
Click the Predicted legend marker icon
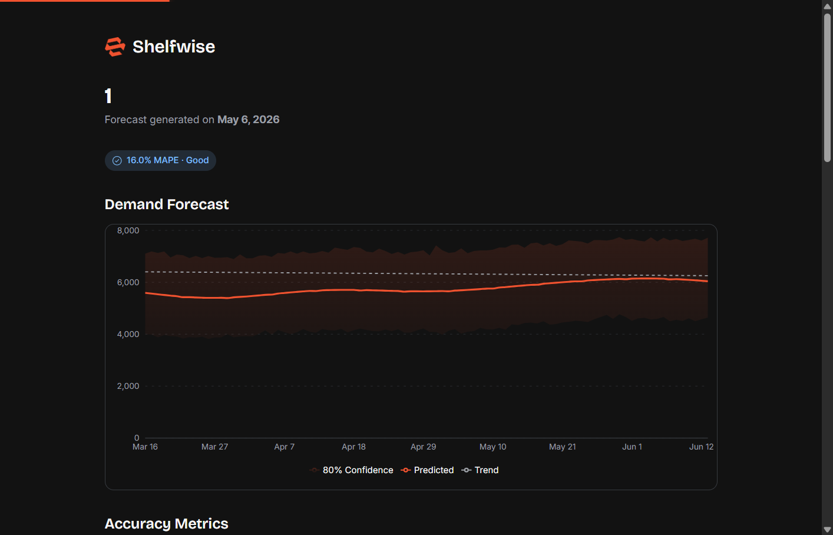tap(405, 470)
